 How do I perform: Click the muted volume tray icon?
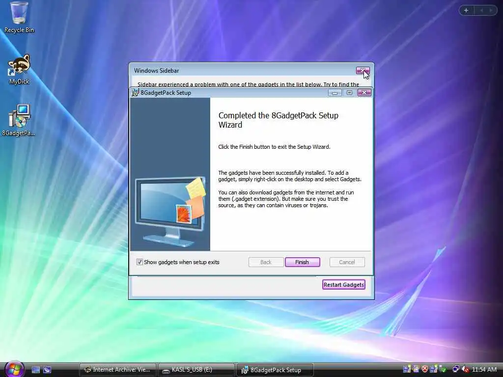coord(466,369)
